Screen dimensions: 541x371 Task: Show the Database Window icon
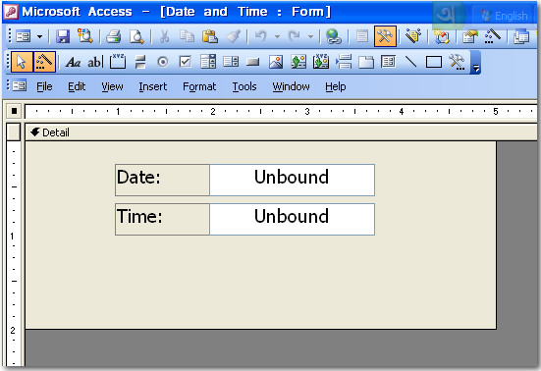pos(521,36)
